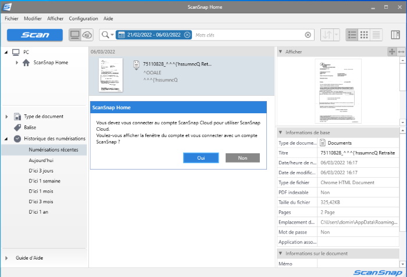The height and width of the screenshot is (277, 407).
Task: Select the Balise tag icon
Action: tap(17, 127)
